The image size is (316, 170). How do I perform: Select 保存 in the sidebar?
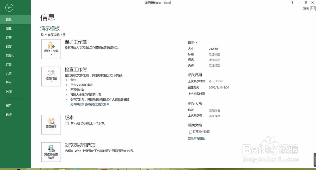coord(15,46)
